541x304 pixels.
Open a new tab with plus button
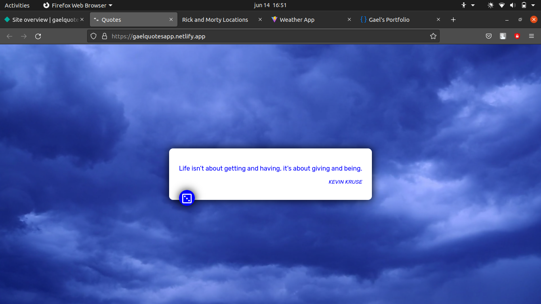pyautogui.click(x=453, y=20)
